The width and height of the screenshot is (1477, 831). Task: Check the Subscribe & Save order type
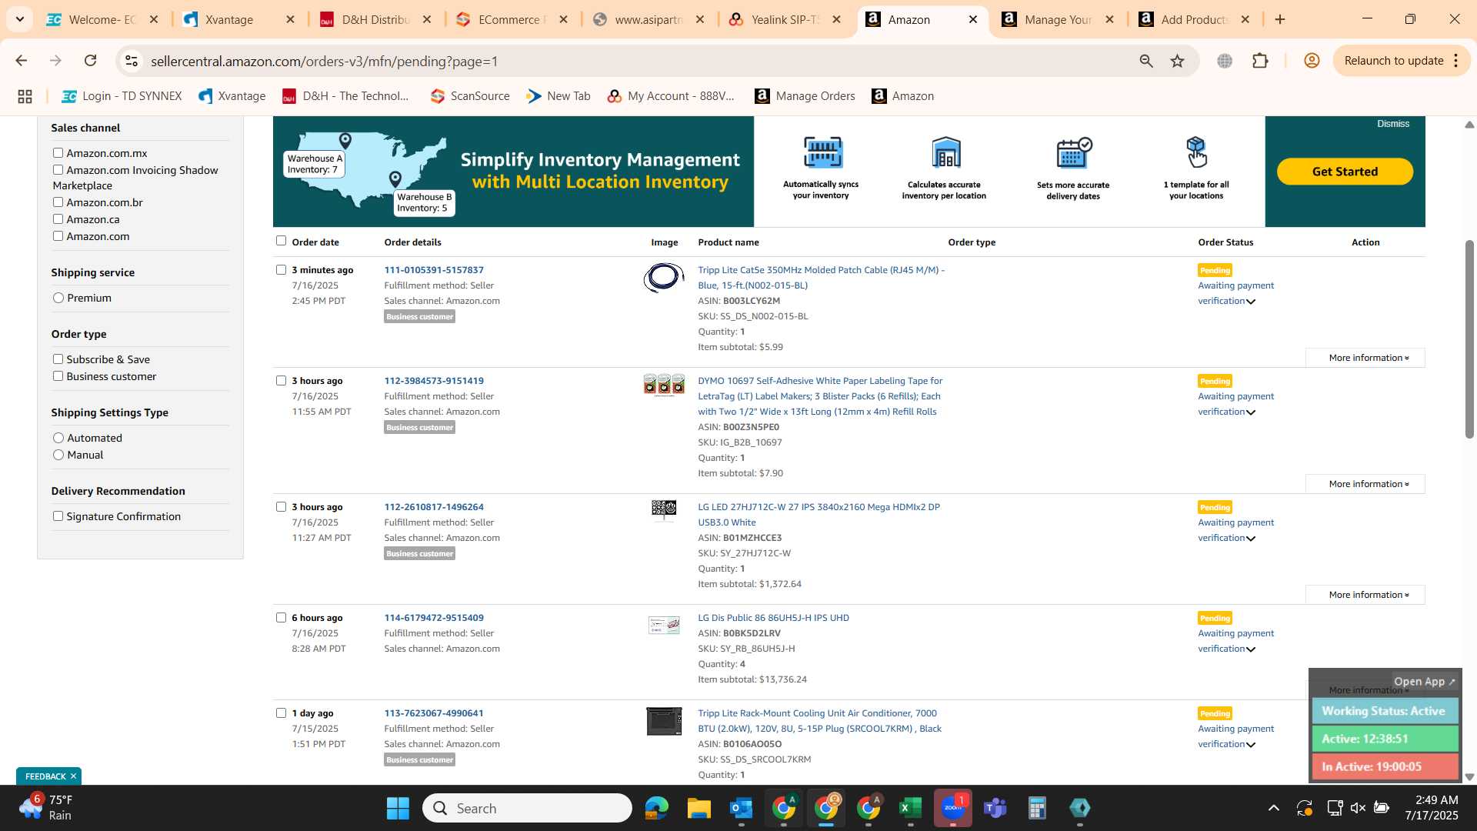tap(58, 359)
